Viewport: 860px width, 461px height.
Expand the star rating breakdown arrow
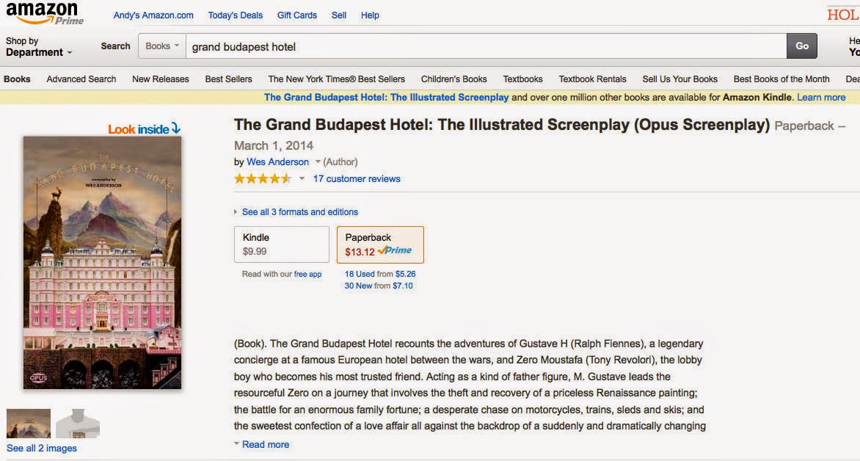(302, 178)
